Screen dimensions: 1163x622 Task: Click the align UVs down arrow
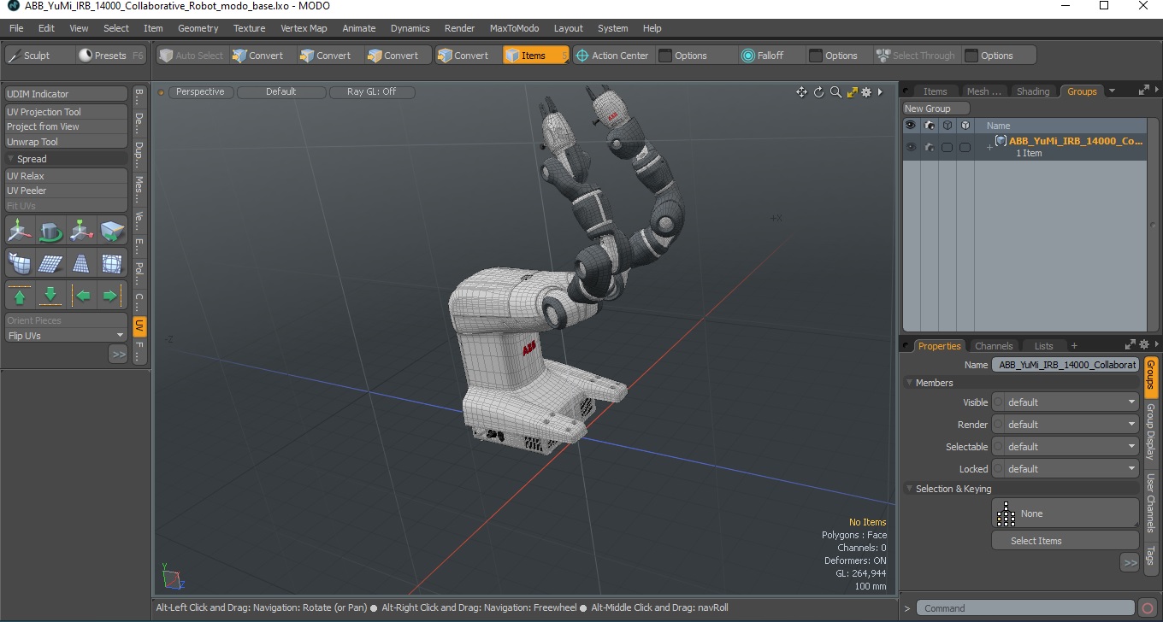point(50,296)
